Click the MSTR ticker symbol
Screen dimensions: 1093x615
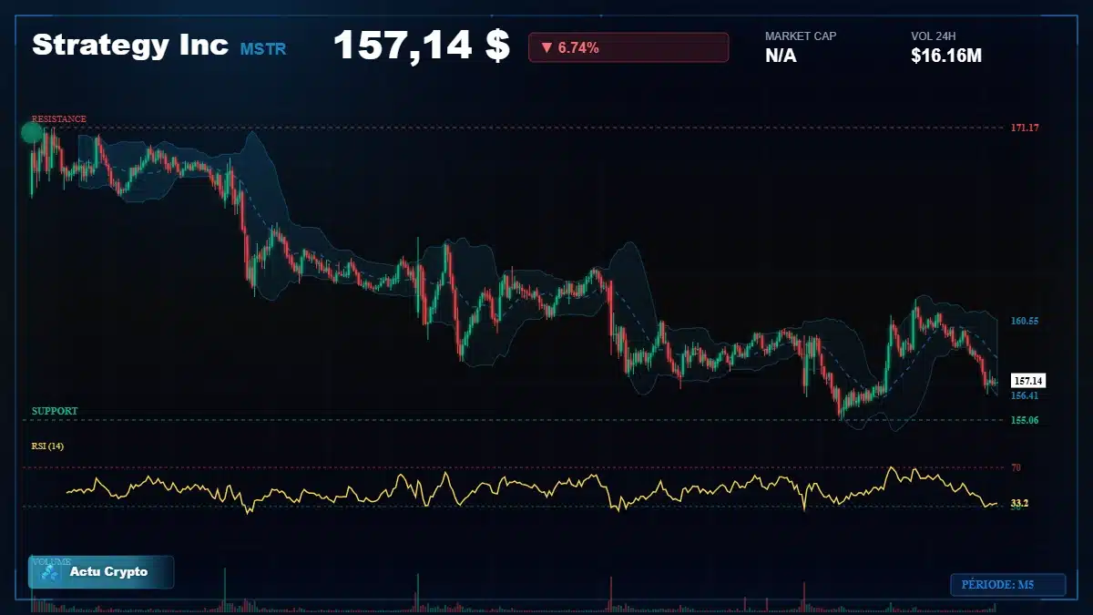[263, 49]
